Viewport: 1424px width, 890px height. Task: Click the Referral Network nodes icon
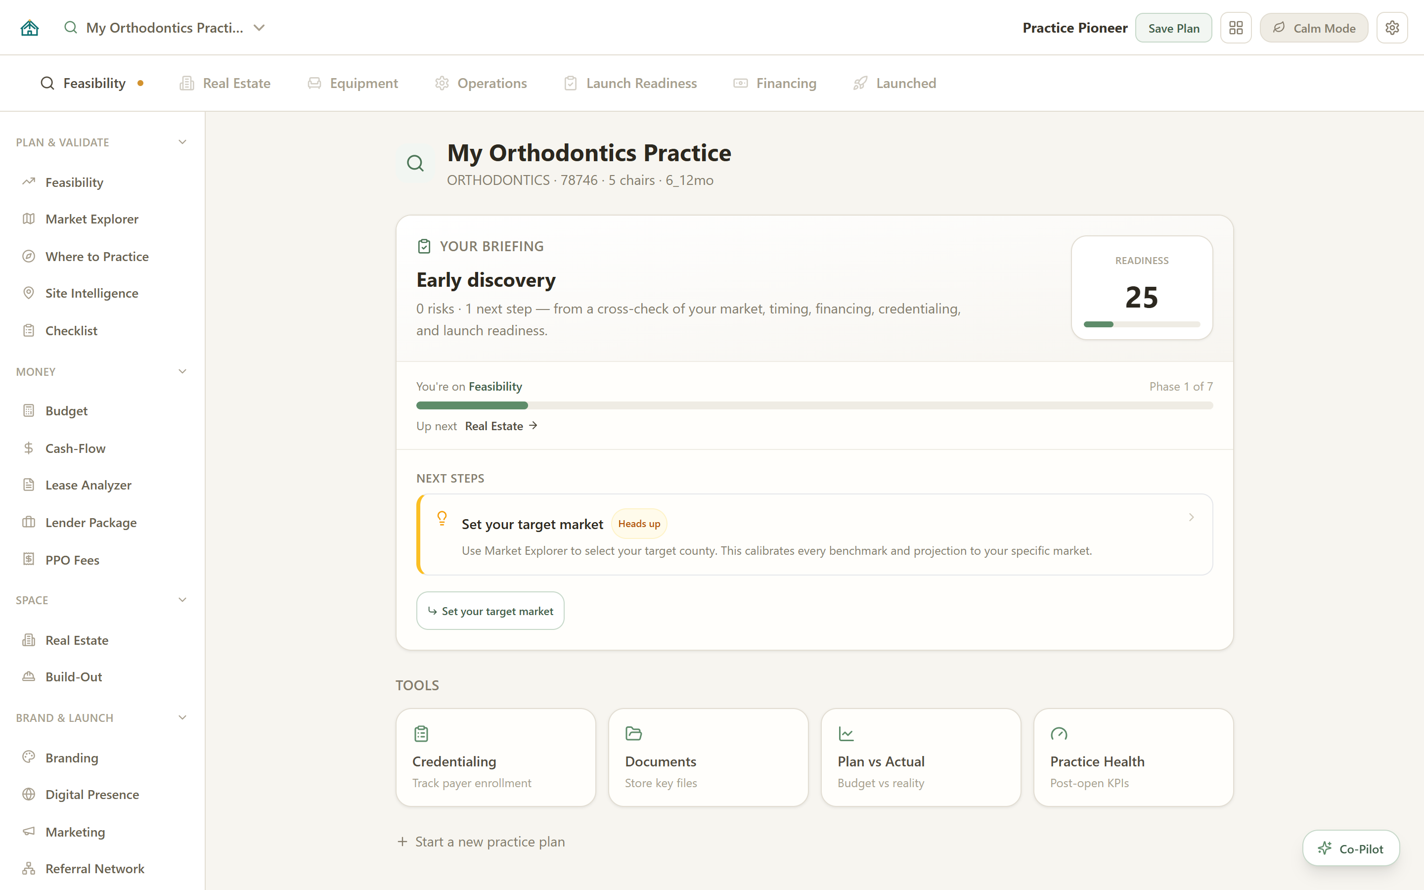[x=29, y=868]
